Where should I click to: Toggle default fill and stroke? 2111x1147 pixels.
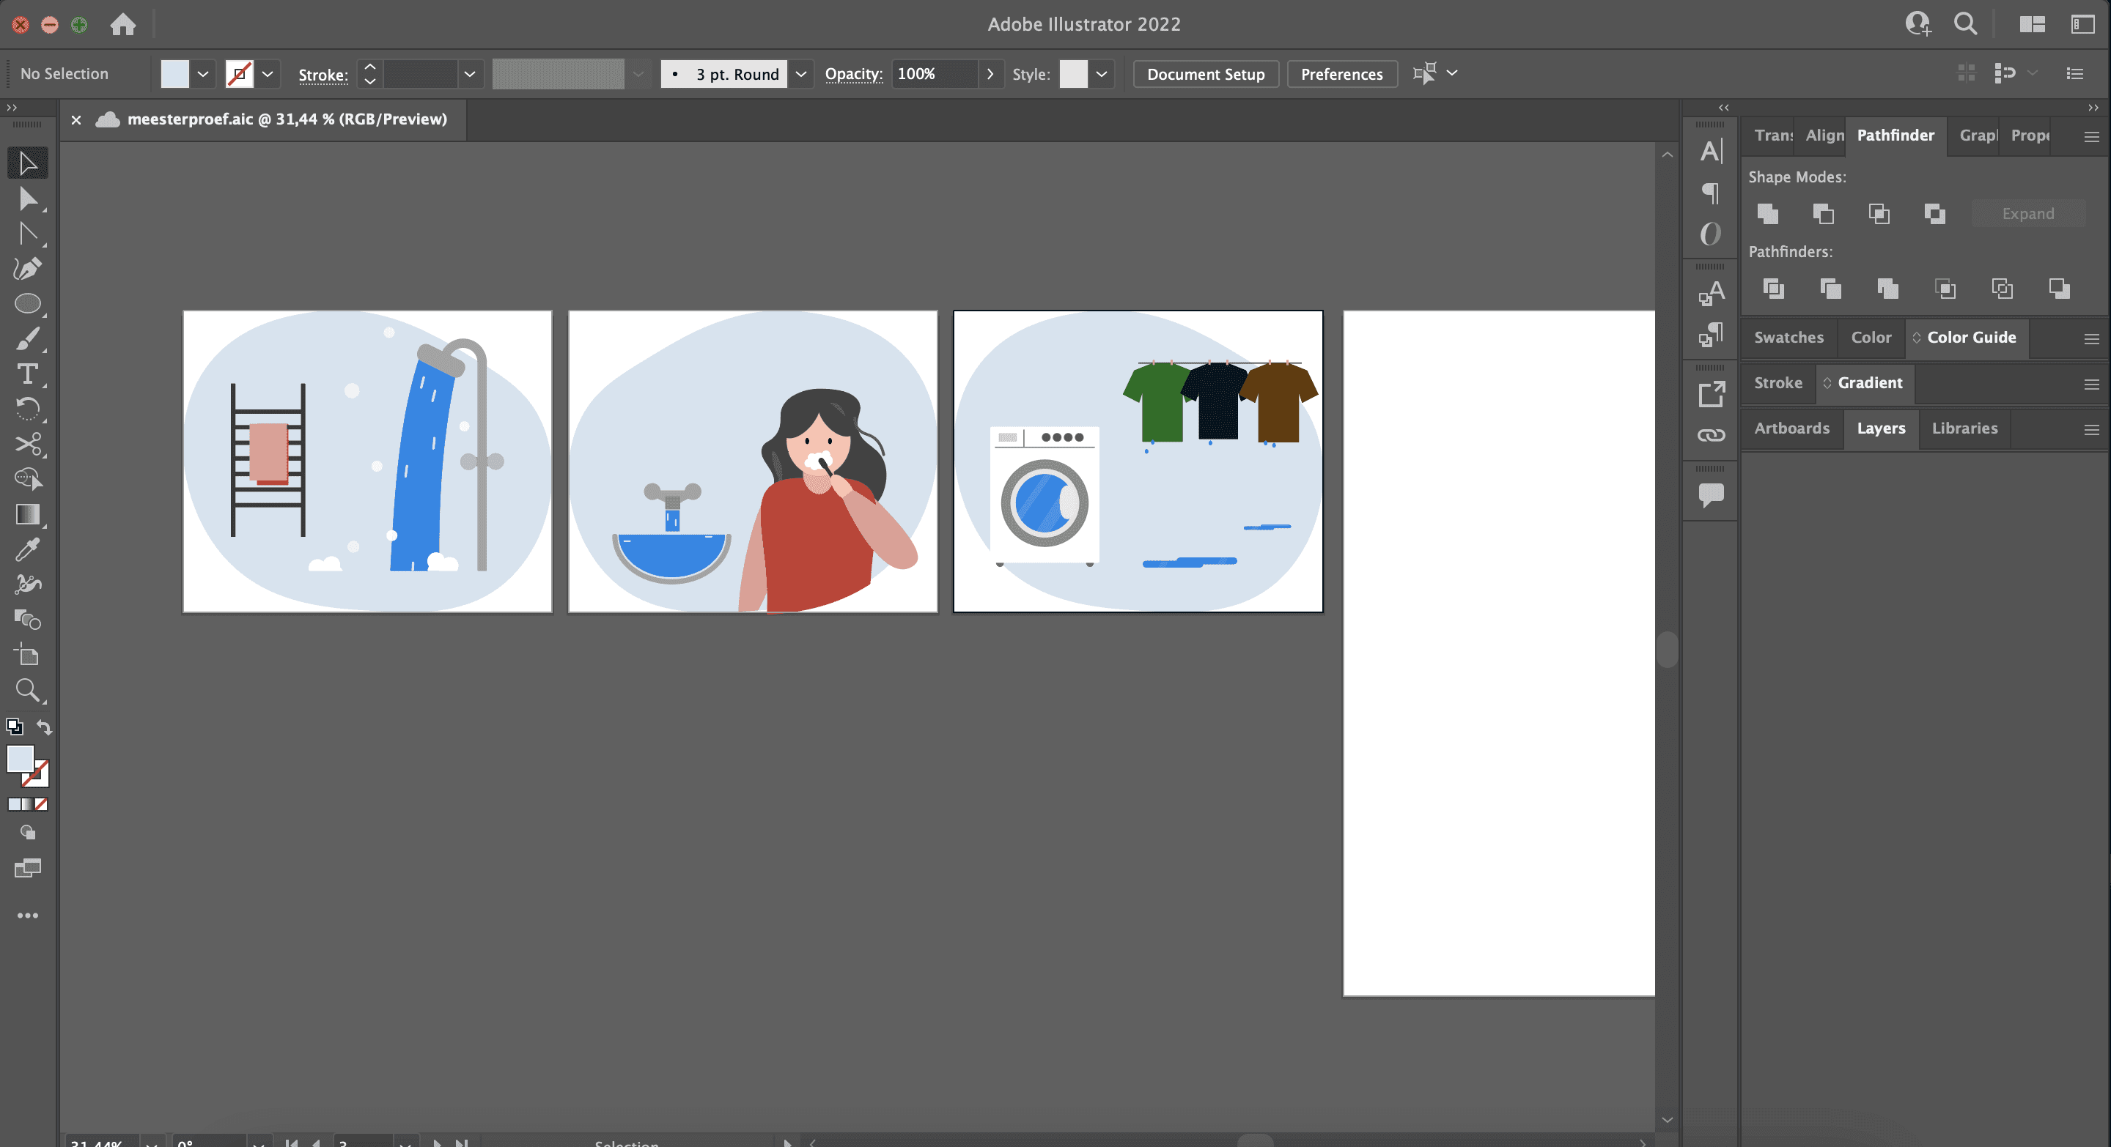(14, 727)
